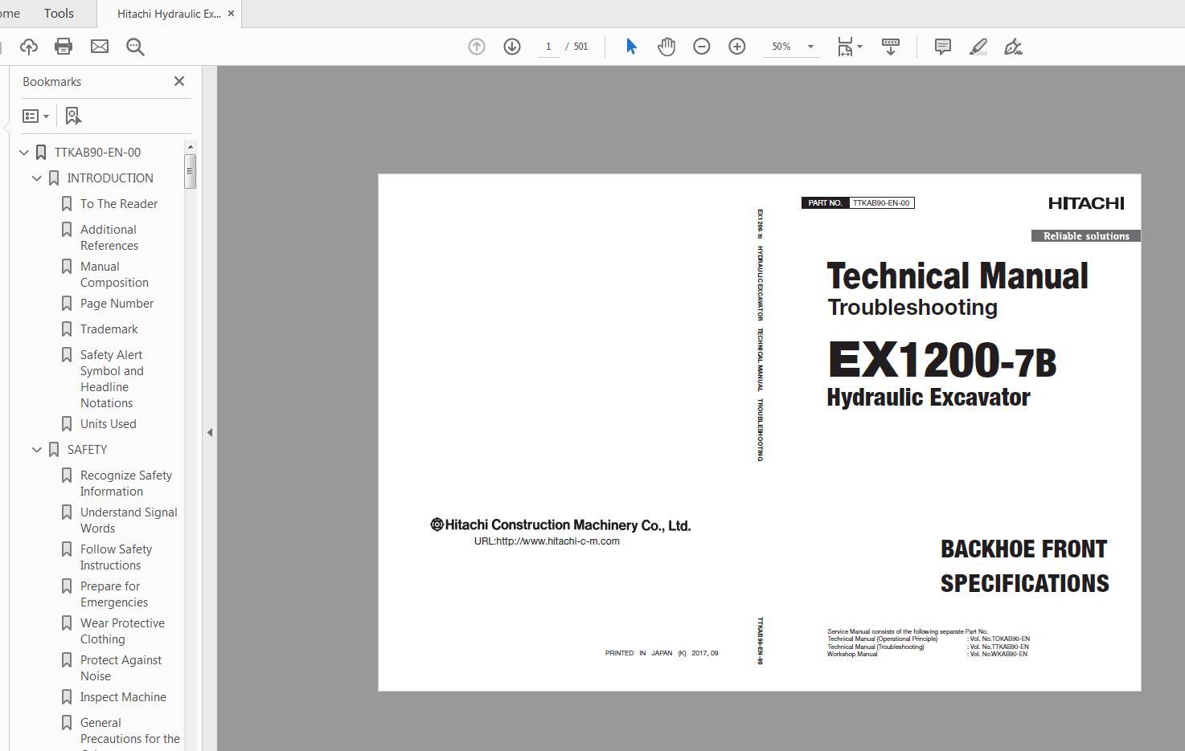1185x751 pixels.
Task: Select the highlight text pen tool
Action: [x=978, y=47]
